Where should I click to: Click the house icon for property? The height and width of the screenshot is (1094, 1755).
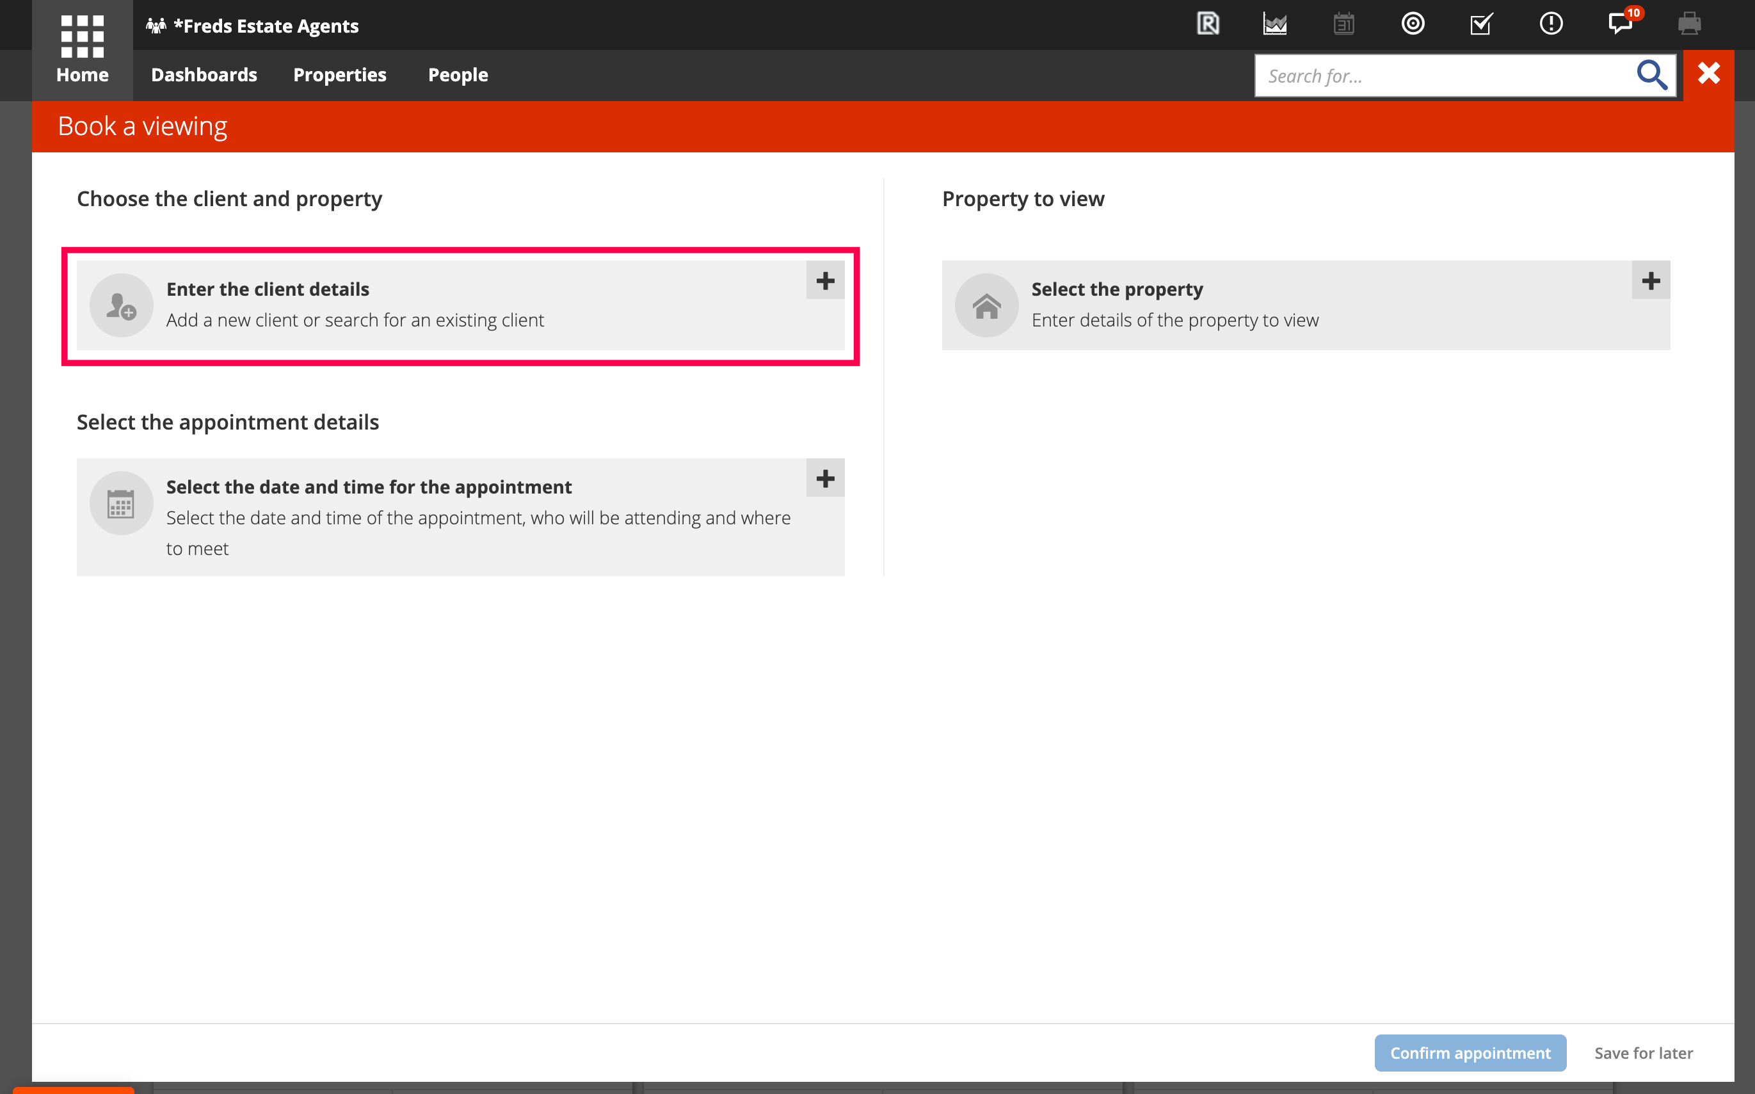point(986,305)
